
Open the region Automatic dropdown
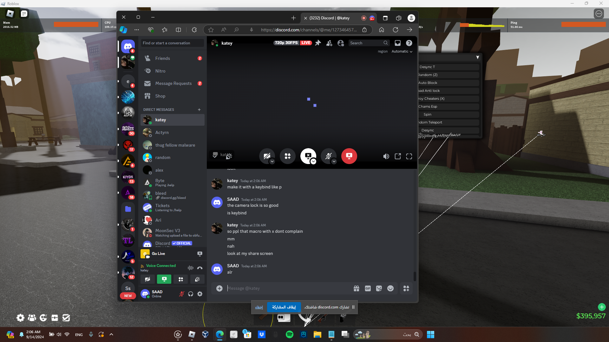402,51
